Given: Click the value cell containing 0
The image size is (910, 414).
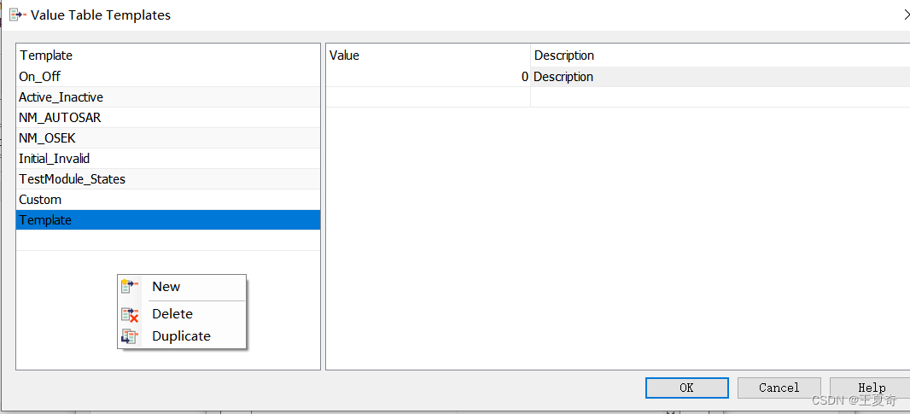Looking at the screenshot, I should pyautogui.click(x=429, y=77).
